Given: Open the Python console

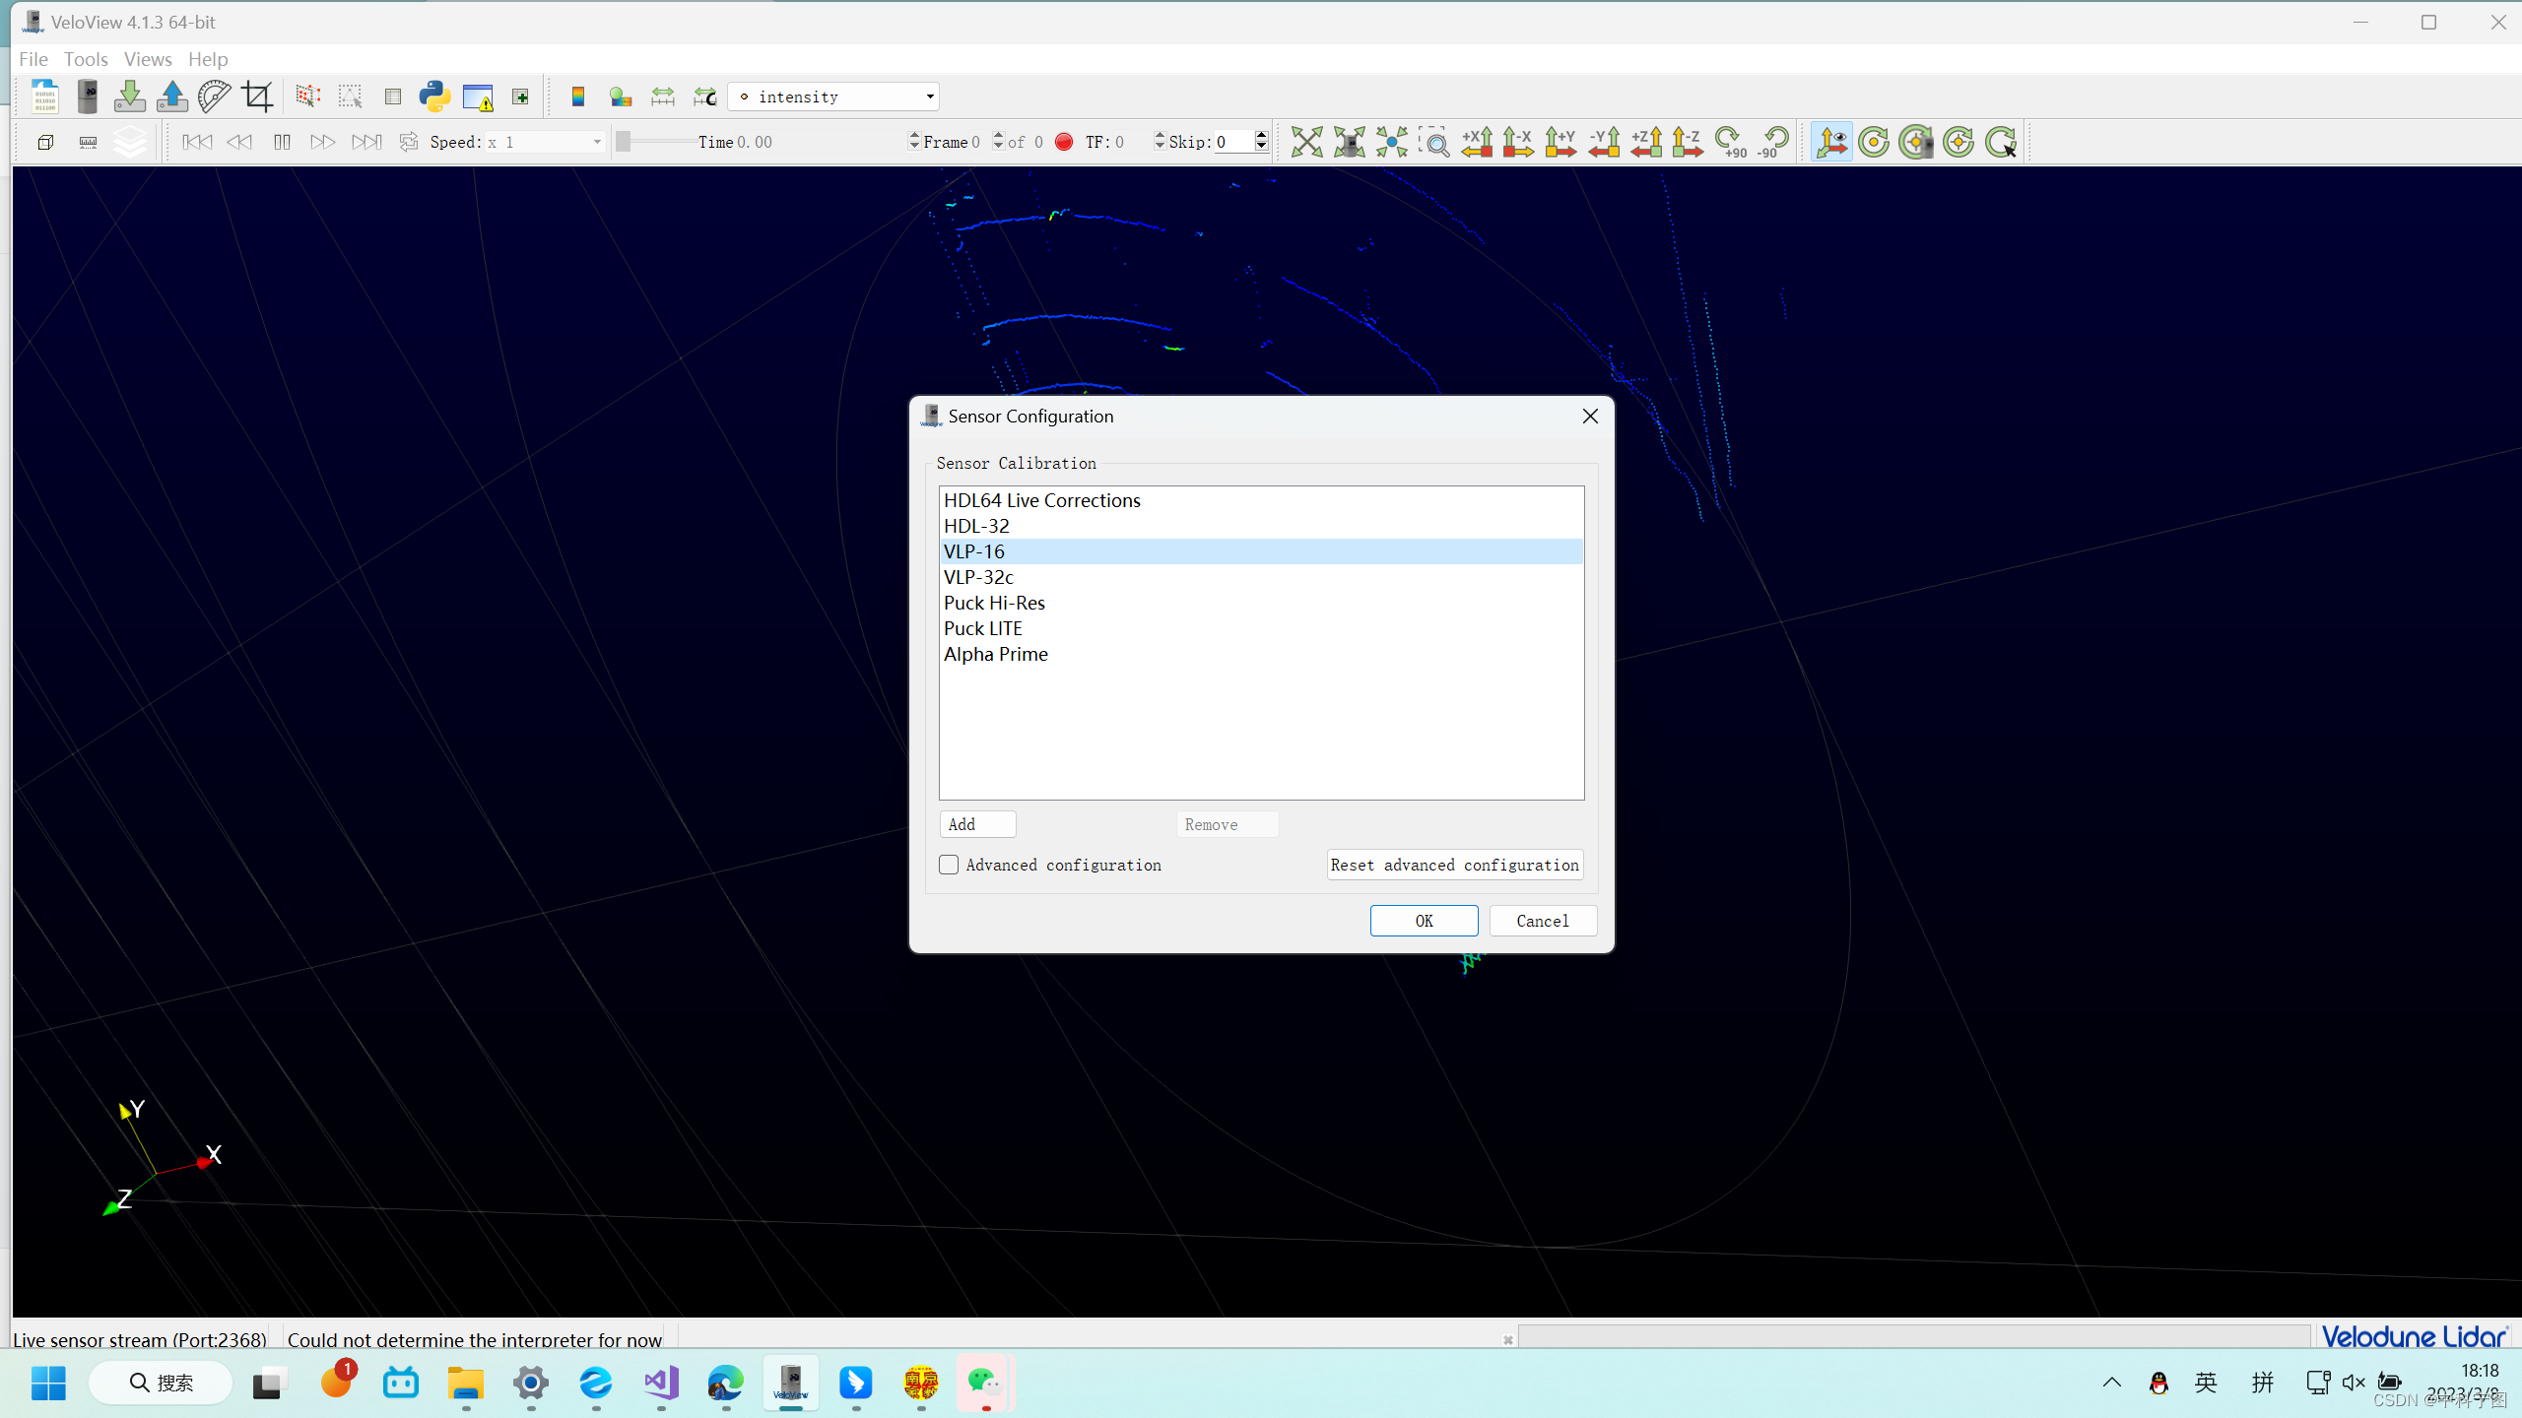Looking at the screenshot, I should (434, 96).
